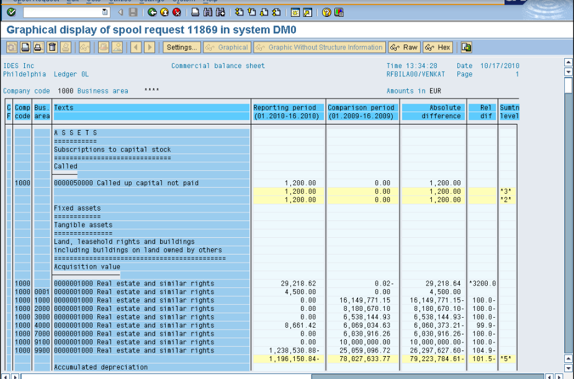Open Help via yellow question mark icon

click(x=326, y=12)
